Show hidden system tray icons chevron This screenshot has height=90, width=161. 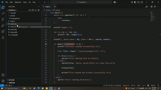137,88
